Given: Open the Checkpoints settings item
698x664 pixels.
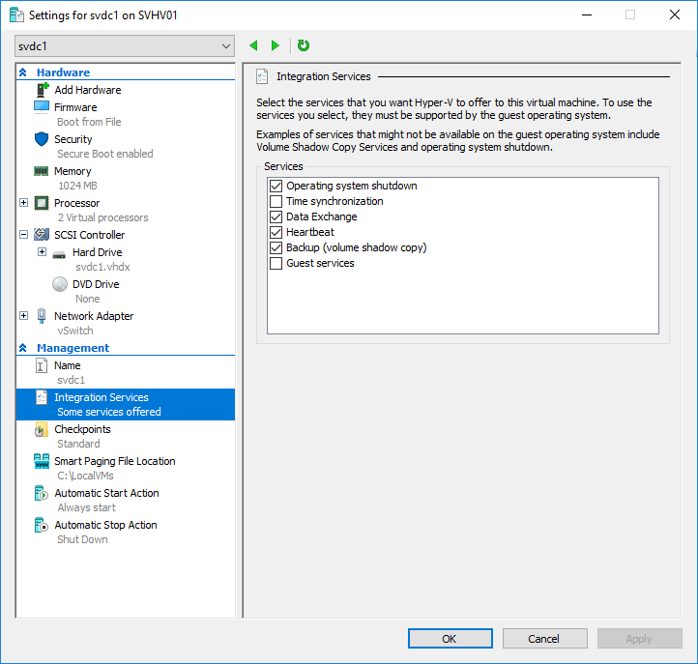Looking at the screenshot, I should [x=82, y=429].
